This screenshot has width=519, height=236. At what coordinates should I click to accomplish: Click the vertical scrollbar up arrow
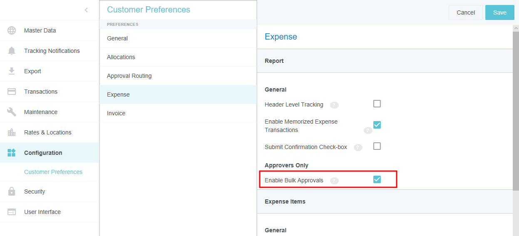[516, 28]
